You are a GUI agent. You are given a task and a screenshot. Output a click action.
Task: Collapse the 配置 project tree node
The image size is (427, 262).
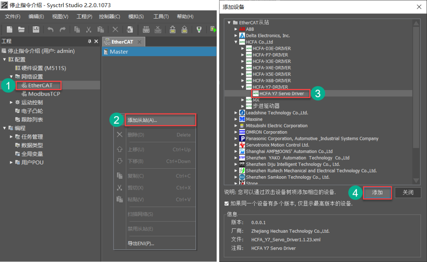click(x=5, y=59)
